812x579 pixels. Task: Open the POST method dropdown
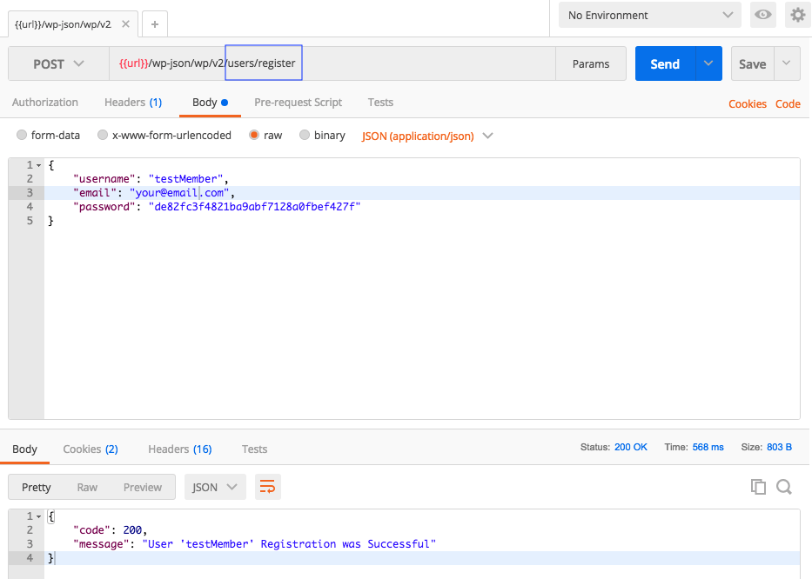58,63
